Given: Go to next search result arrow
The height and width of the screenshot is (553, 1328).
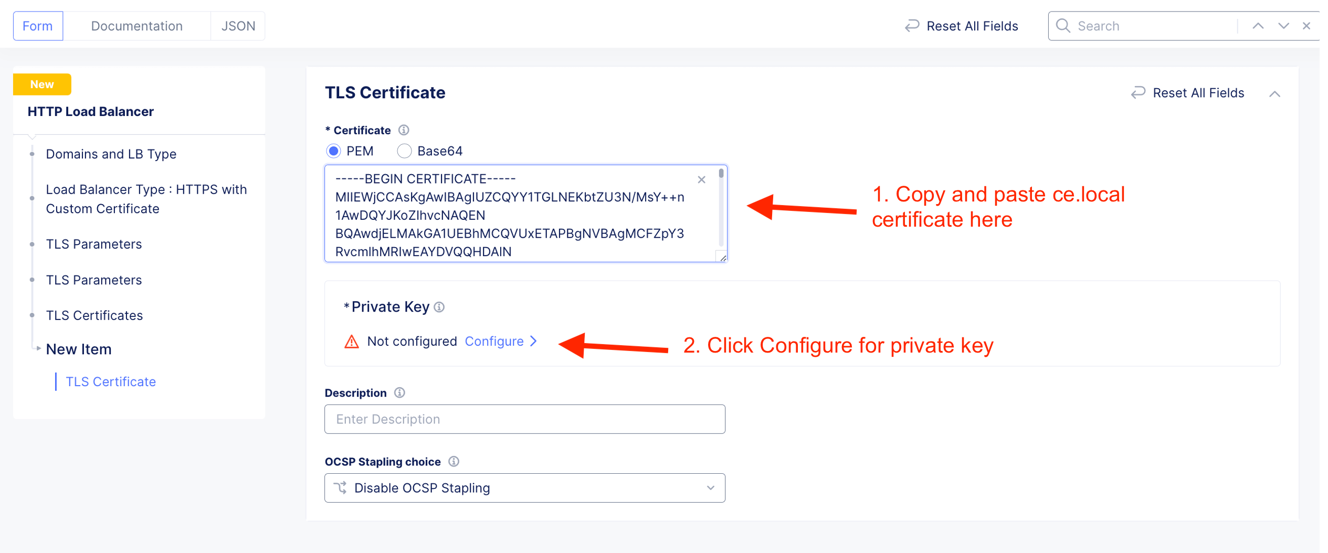Looking at the screenshot, I should coord(1283,26).
